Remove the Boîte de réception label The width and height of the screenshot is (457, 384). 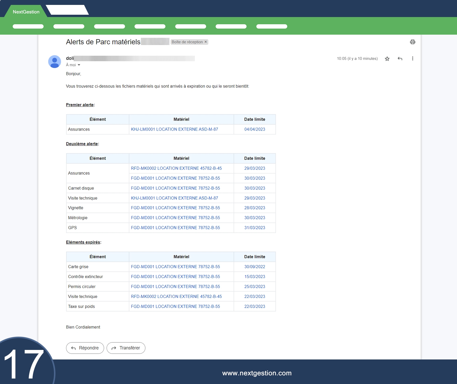tap(206, 42)
